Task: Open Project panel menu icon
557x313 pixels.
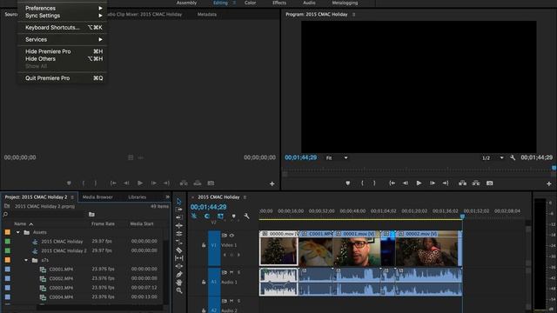Action: (x=72, y=197)
